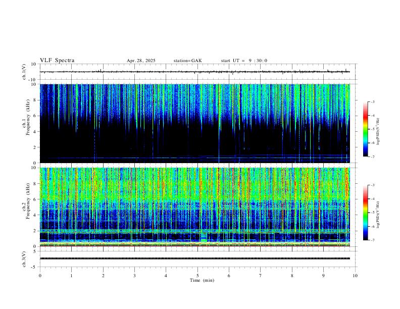Click time axis tick label "1"

(x=71, y=276)
